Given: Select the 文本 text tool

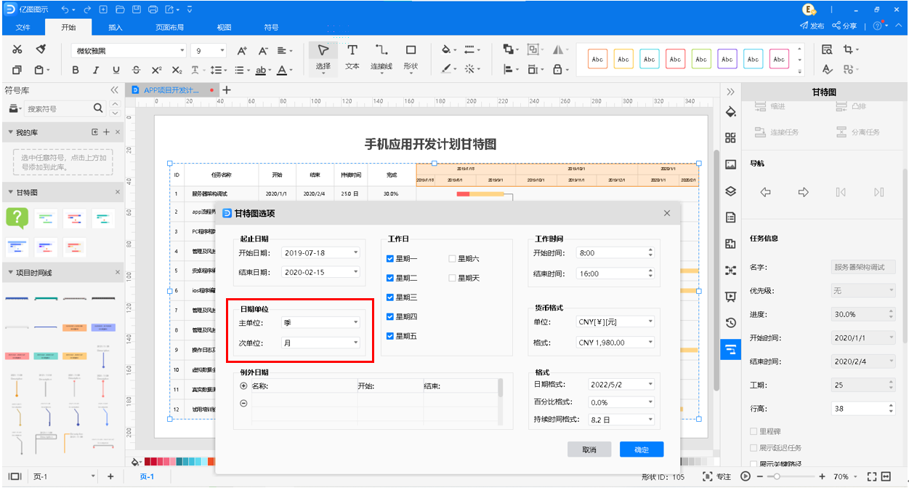Looking at the screenshot, I should 352,57.
